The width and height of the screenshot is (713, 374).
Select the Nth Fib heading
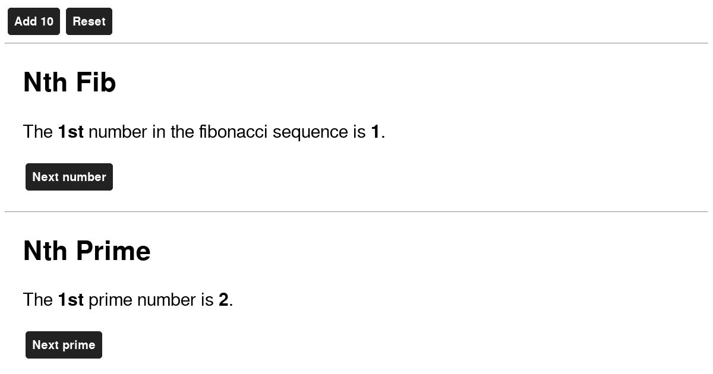70,82
